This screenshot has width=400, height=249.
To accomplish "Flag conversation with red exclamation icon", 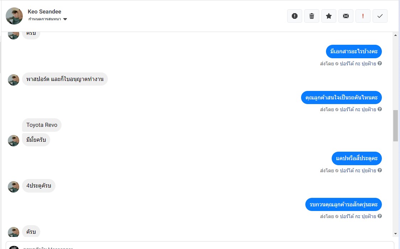I will [363, 16].
